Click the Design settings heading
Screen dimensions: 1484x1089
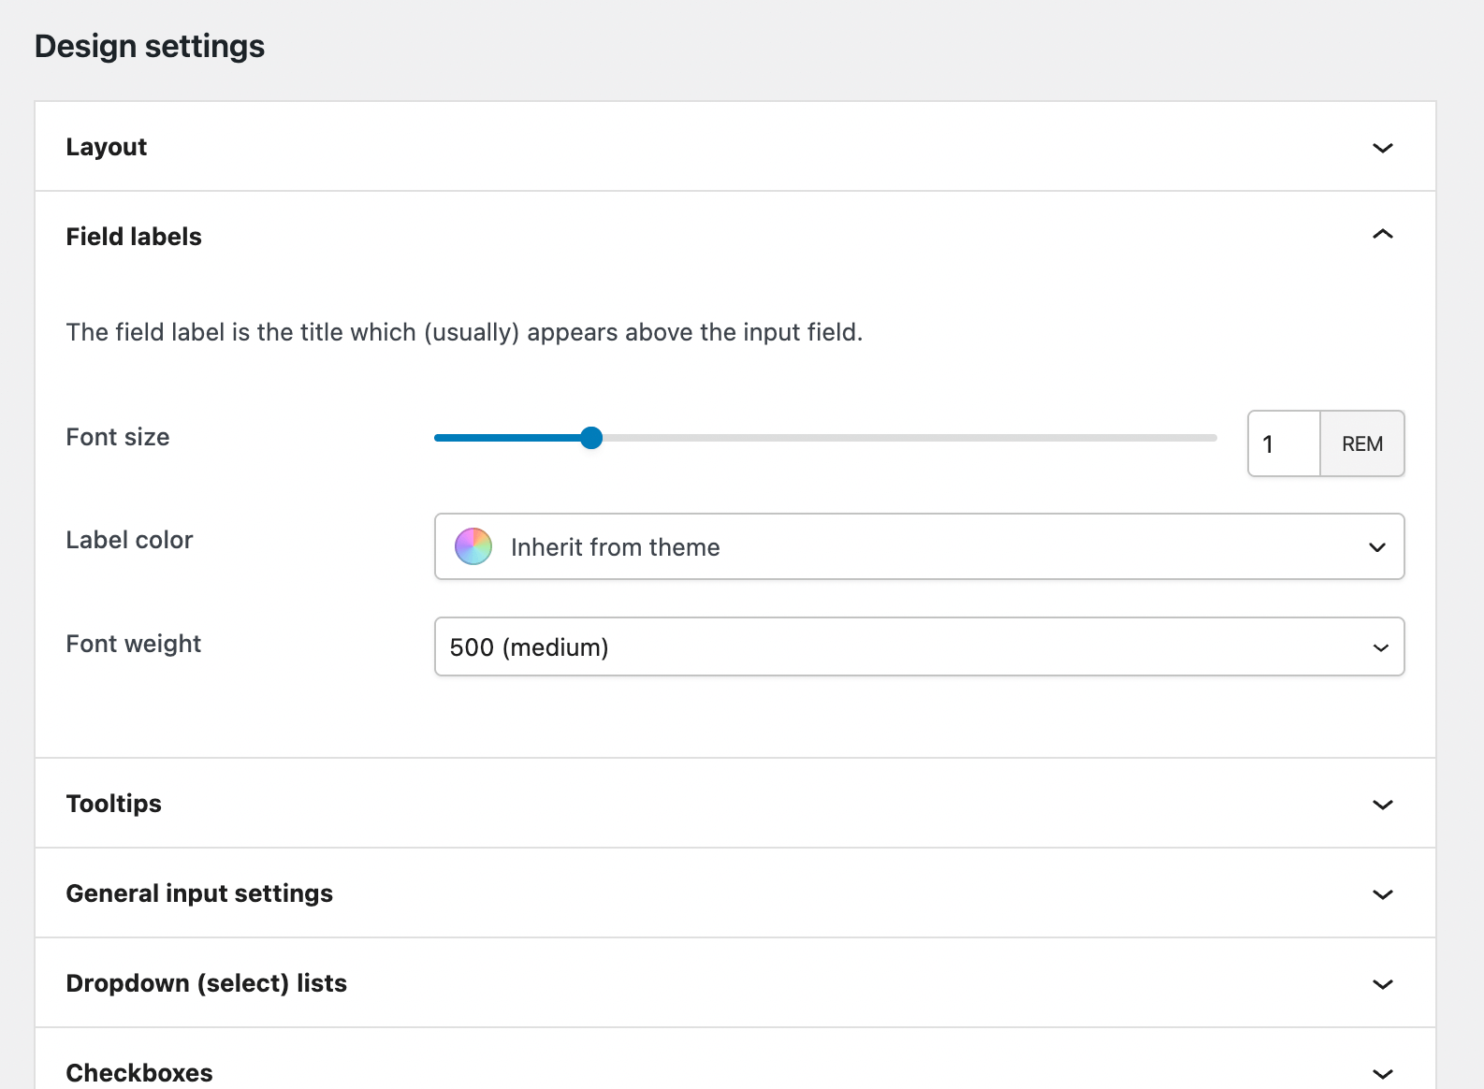(150, 46)
